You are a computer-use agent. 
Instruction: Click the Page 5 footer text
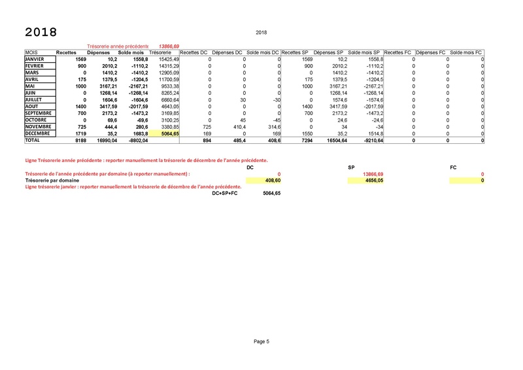261,341
